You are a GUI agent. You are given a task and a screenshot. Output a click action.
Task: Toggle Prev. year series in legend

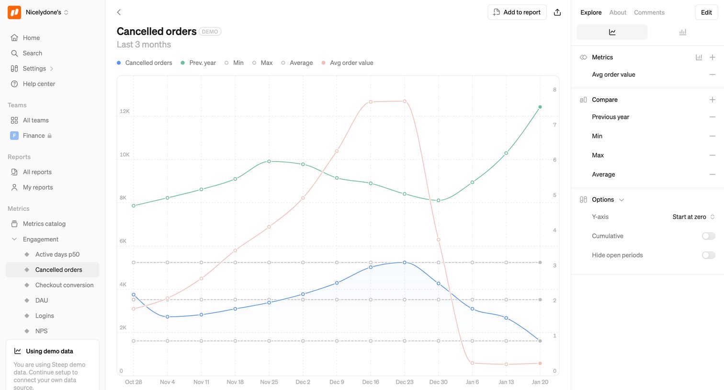(198, 63)
